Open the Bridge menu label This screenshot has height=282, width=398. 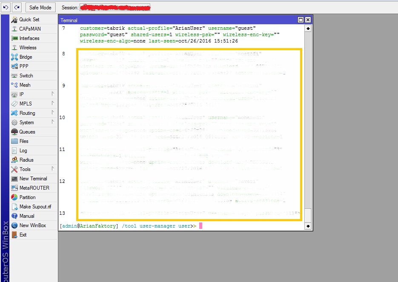[x=26, y=57]
